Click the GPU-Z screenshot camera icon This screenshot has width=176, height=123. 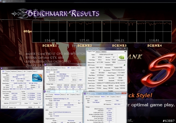[x=125, y=52]
